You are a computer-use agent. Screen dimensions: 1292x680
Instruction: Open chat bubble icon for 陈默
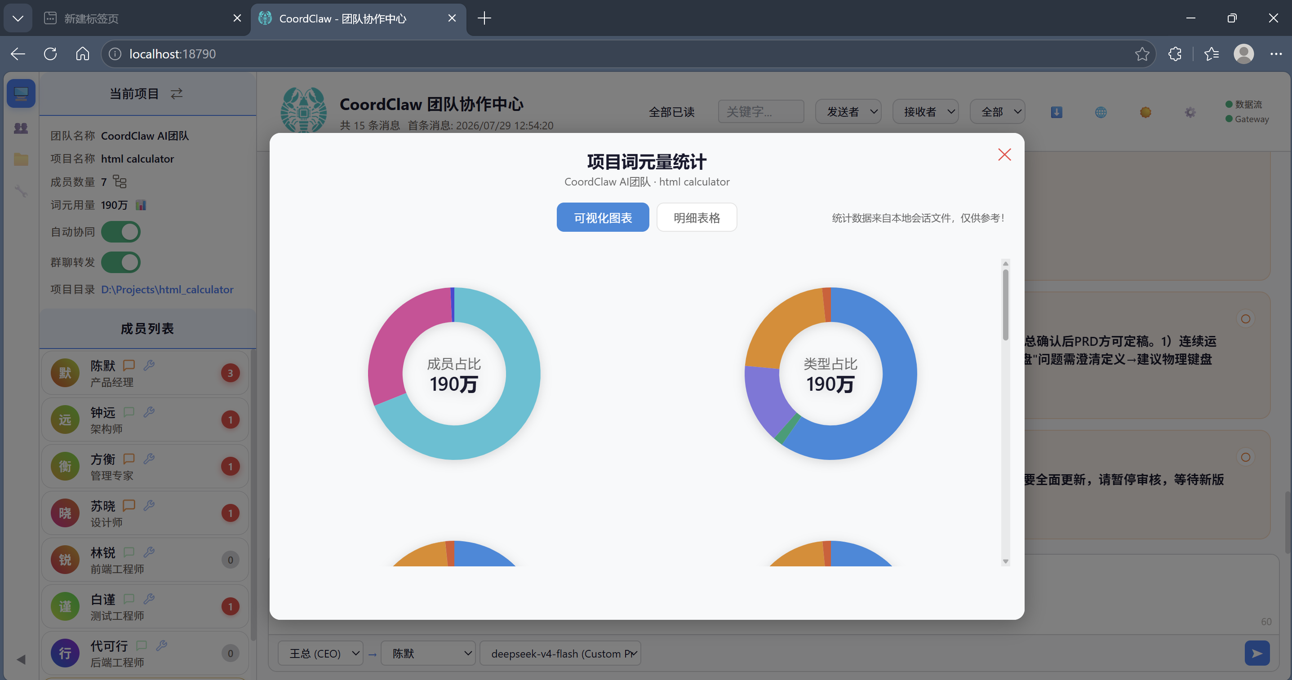(129, 365)
